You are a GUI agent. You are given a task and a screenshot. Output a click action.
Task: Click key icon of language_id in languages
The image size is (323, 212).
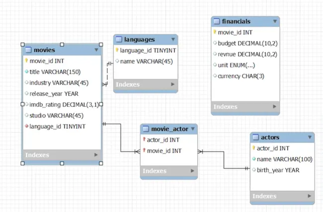tap(117, 50)
